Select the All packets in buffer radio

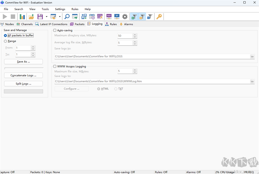pyautogui.click(x=5, y=36)
